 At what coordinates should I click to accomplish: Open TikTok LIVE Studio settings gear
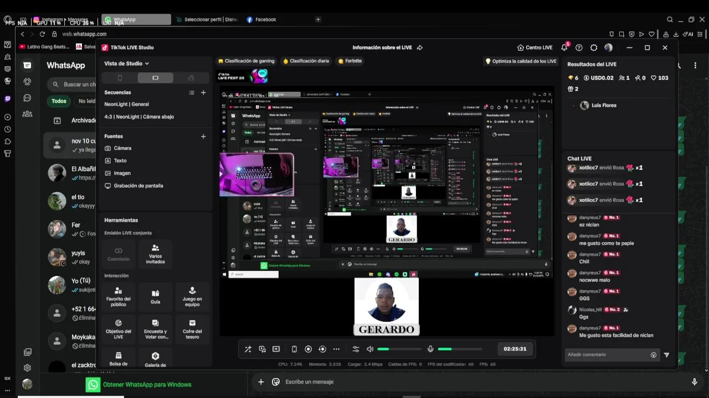pyautogui.click(x=594, y=48)
